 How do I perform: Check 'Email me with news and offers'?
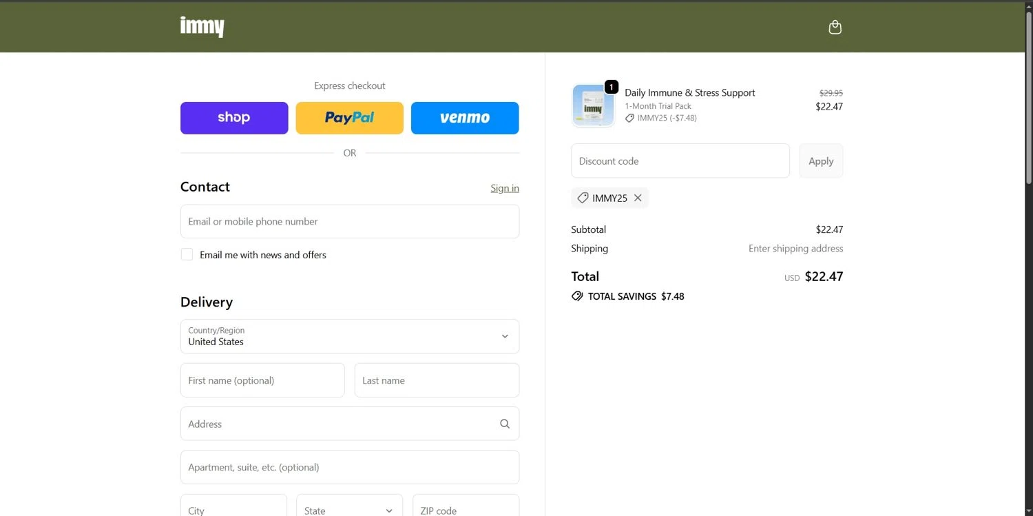click(x=187, y=254)
